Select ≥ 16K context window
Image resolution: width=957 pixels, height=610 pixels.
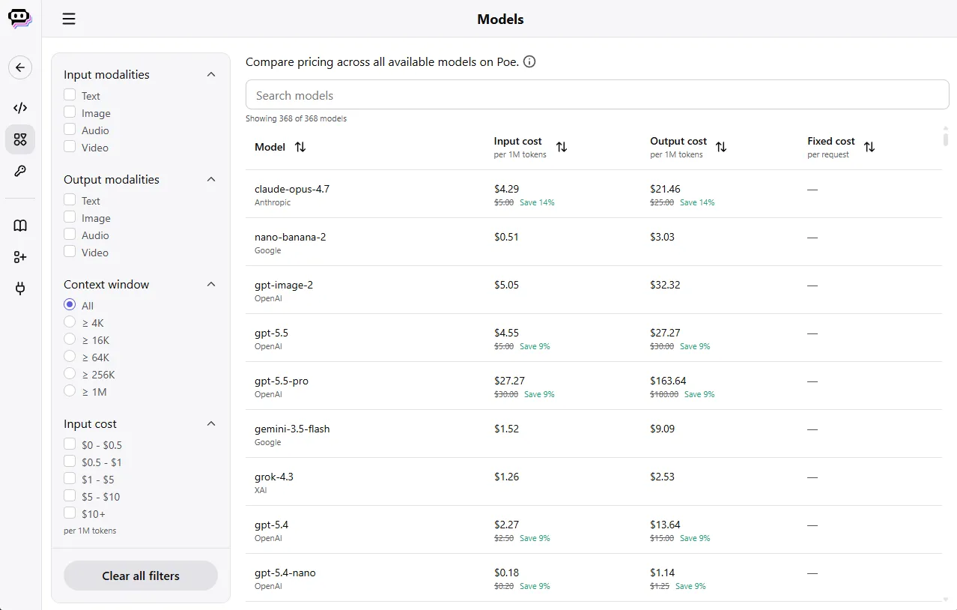point(70,339)
